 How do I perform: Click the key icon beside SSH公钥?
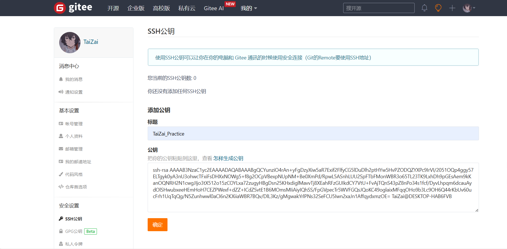pyautogui.click(x=61, y=218)
